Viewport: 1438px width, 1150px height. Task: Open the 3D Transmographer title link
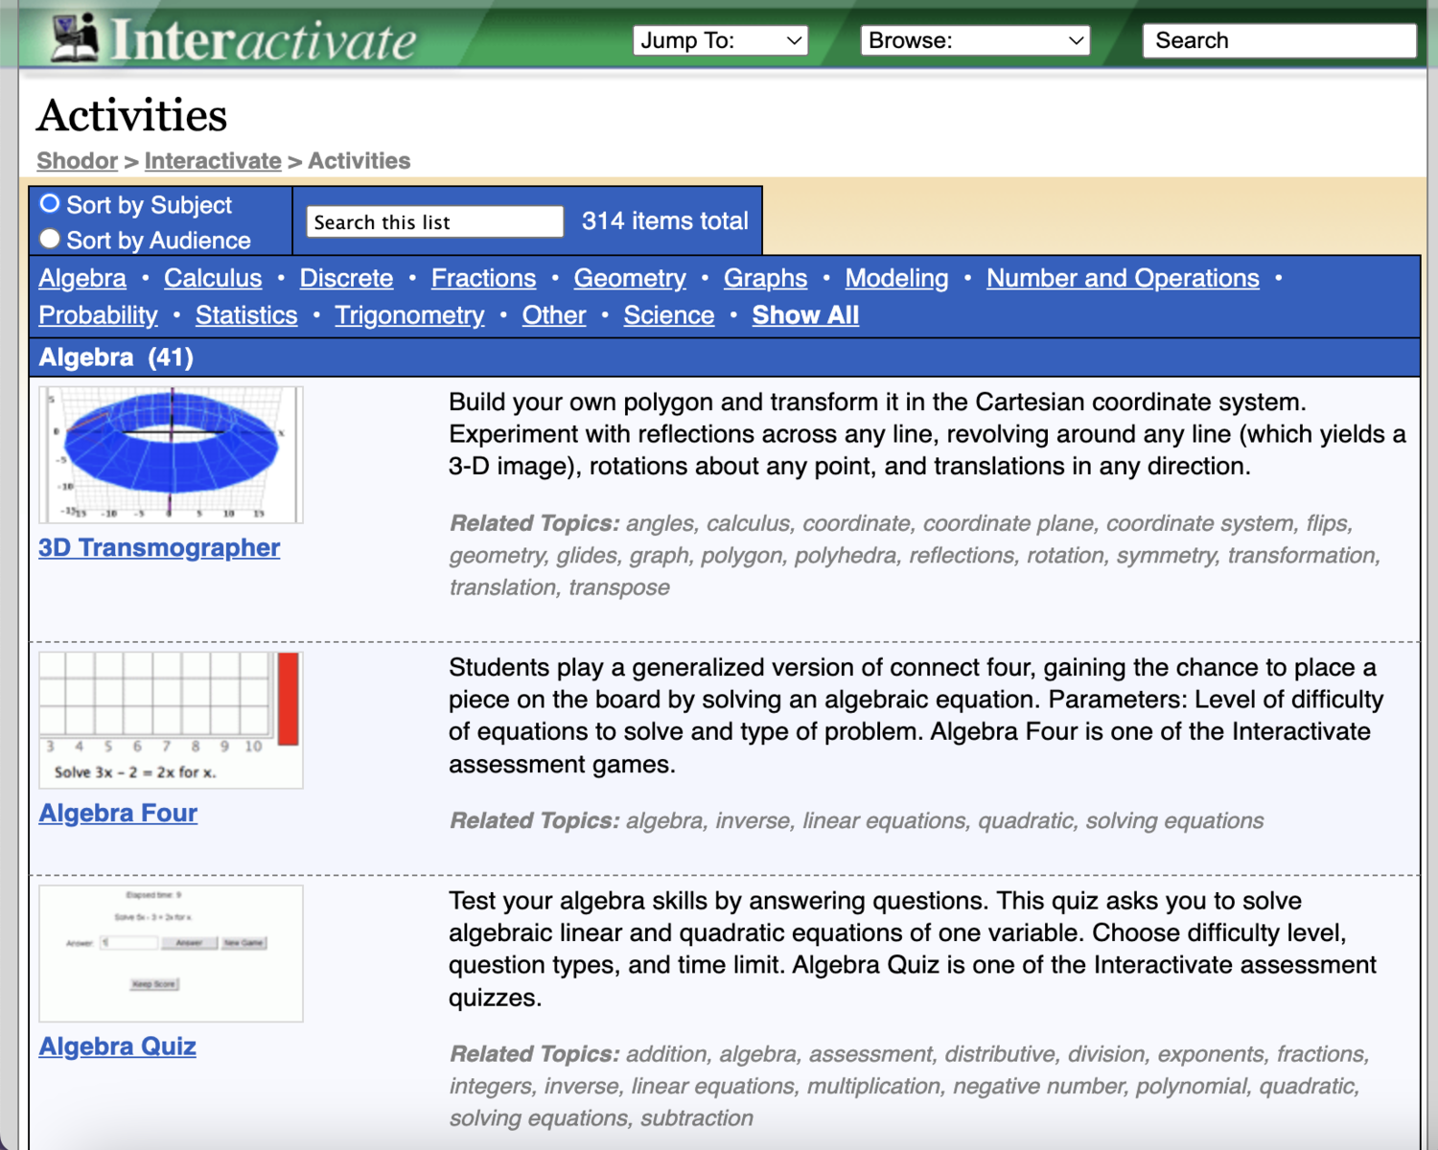pyautogui.click(x=159, y=547)
